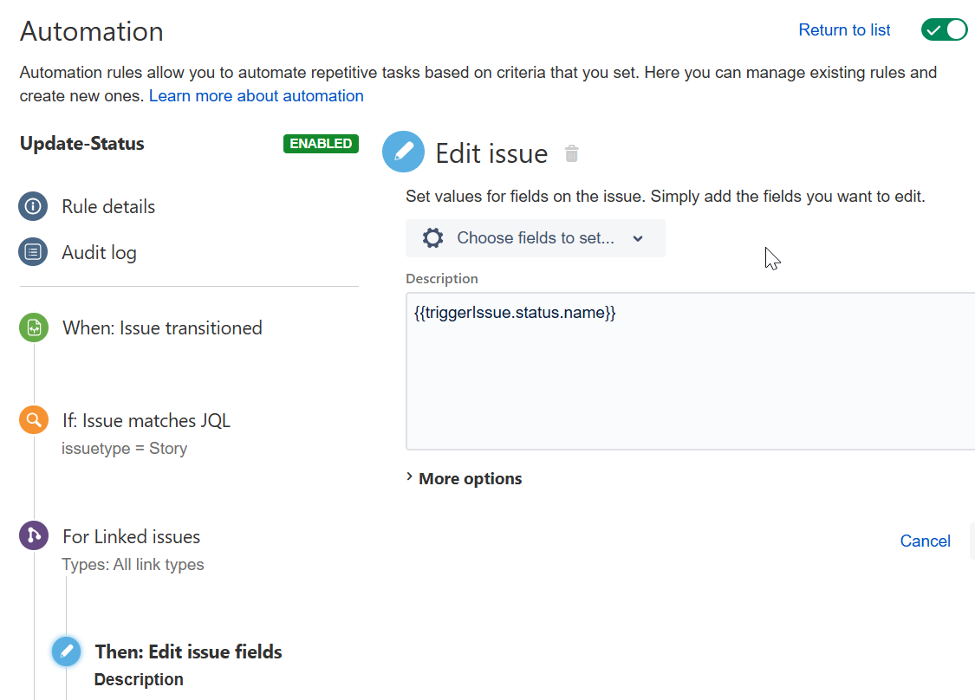Click the purple For Linked issues branch icon
Viewport: 975px width, 700px height.
(x=33, y=535)
